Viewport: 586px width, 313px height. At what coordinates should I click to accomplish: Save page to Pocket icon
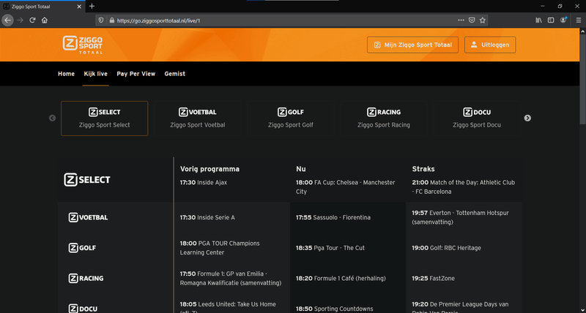tap(472, 20)
